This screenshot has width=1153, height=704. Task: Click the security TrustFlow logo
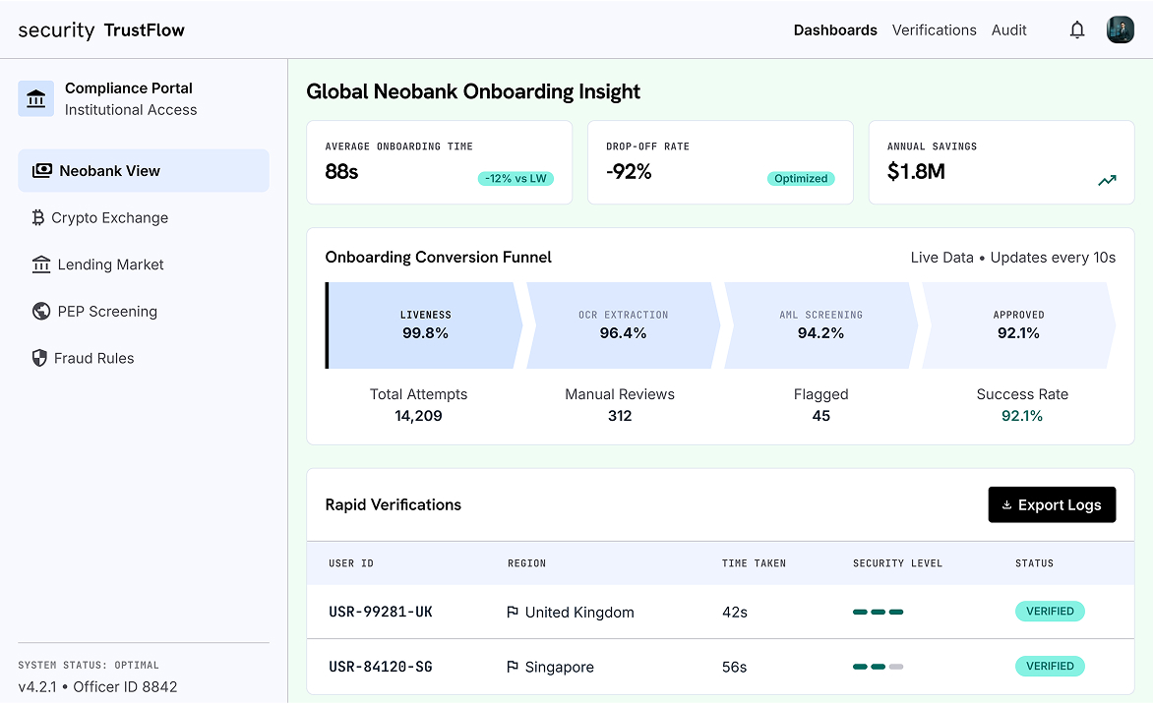pos(101,30)
